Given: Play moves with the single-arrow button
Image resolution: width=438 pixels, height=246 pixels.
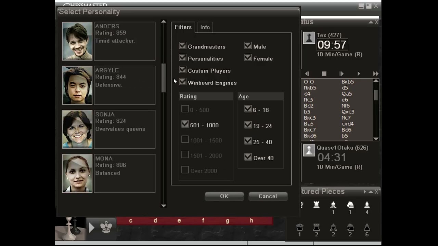Looking at the screenshot, I should click(x=359, y=74).
